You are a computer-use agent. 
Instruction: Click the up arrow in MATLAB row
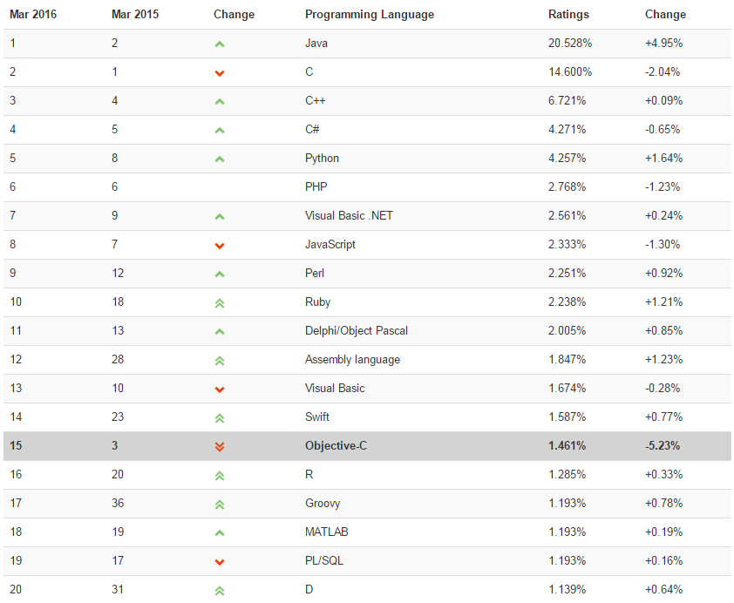(x=220, y=532)
